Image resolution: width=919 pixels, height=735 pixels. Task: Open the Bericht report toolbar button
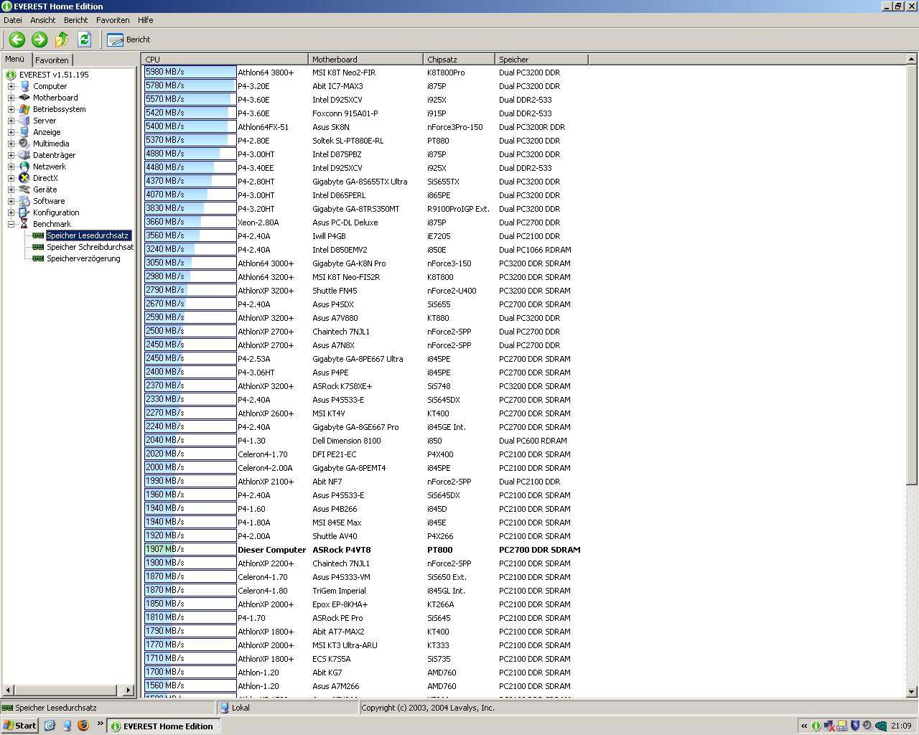coord(129,39)
